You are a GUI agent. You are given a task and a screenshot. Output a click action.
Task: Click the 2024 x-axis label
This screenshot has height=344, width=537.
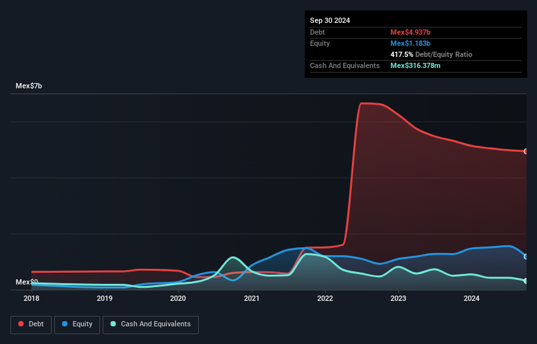coord(472,298)
